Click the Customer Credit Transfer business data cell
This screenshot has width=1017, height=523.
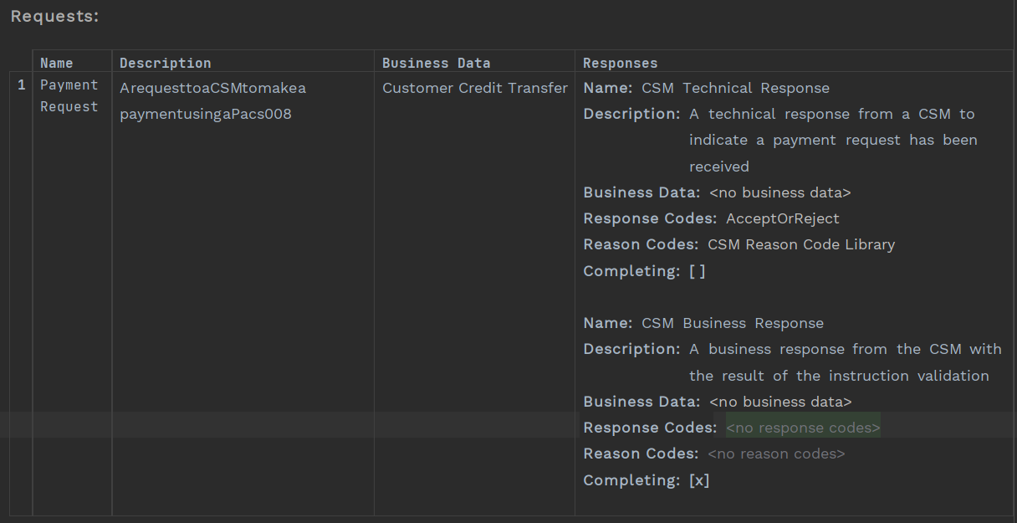474,88
